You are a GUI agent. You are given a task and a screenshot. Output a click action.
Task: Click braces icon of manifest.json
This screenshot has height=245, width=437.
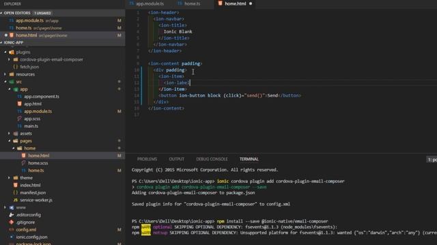tap(16, 193)
